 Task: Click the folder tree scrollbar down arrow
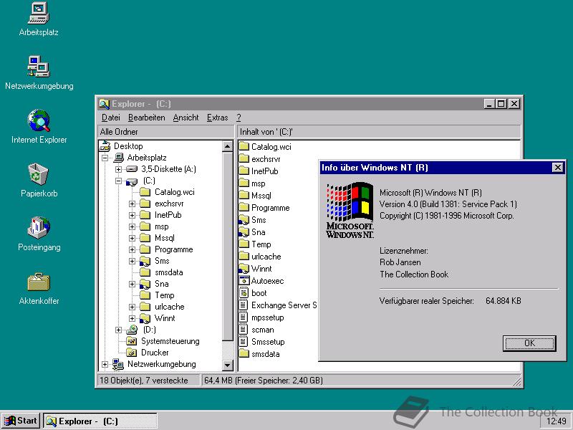[227, 365]
